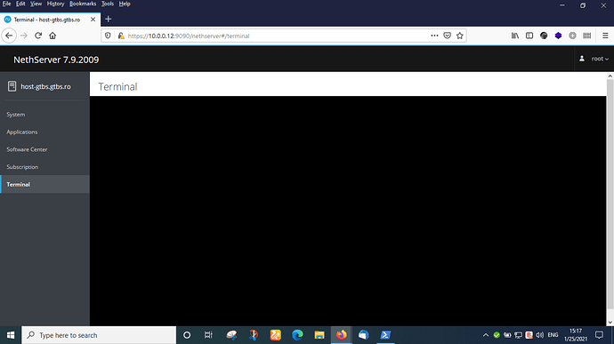The width and height of the screenshot is (614, 344).
Task: Click the tracking protection shield icon
Action: pos(108,36)
